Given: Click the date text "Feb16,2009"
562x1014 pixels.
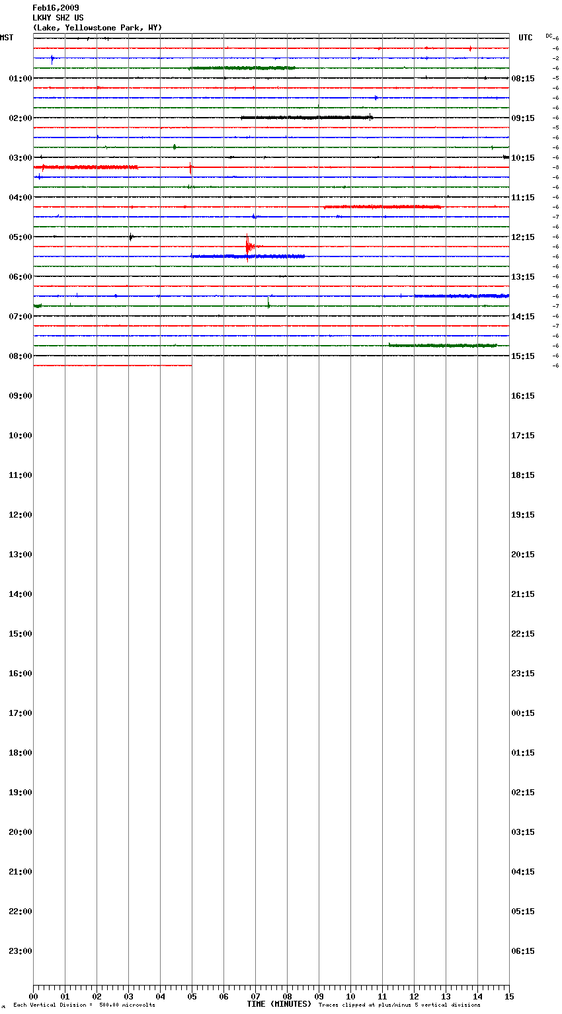Looking at the screenshot, I should click(x=56, y=8).
